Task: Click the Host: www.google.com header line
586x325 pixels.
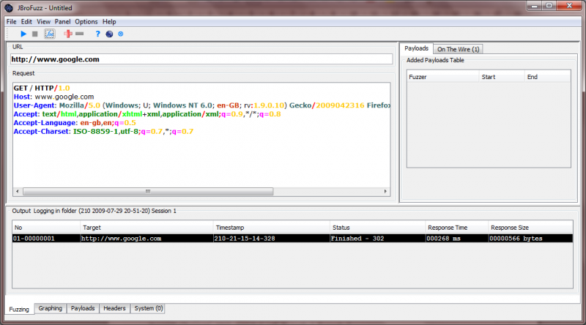Action: pos(53,97)
